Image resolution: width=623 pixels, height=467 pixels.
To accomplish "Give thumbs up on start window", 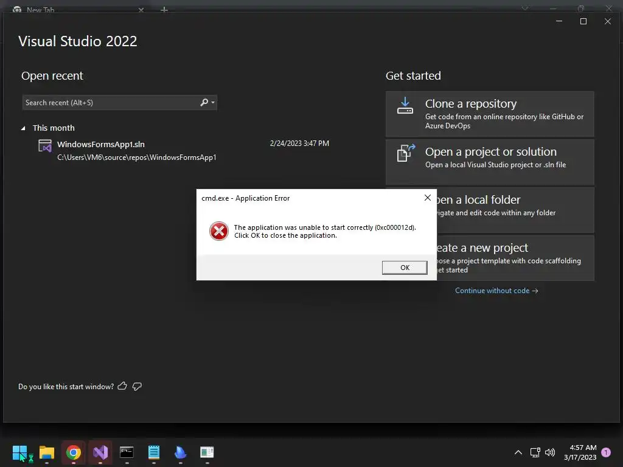I will point(122,386).
